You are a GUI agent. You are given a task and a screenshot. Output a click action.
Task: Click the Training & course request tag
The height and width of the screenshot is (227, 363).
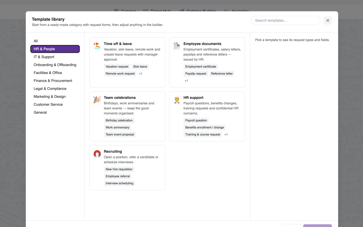pos(203,134)
